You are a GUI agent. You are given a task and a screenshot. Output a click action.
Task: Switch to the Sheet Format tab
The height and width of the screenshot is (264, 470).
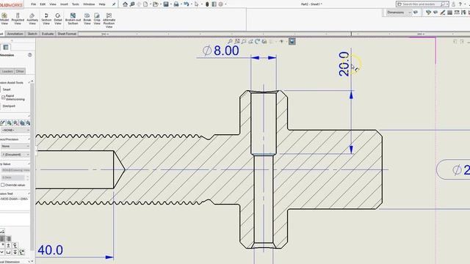tap(67, 34)
